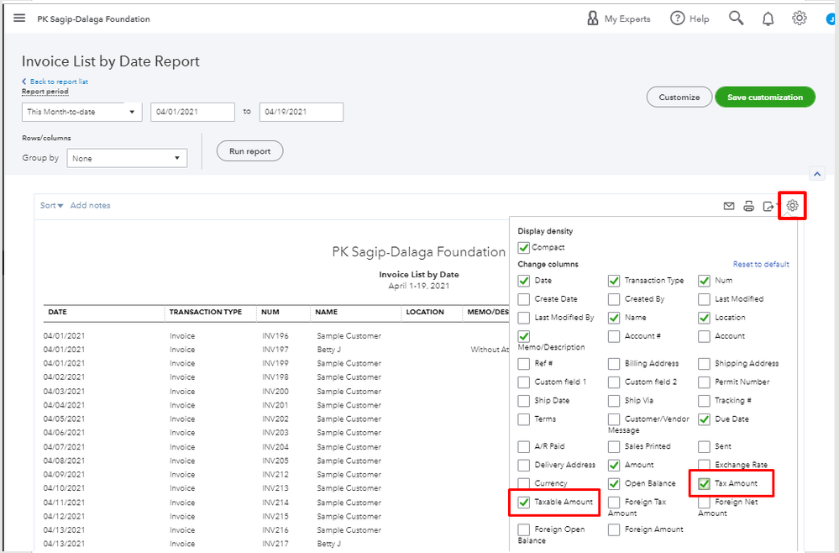Uncheck the Tax Amount column checkbox
The width and height of the screenshot is (839, 553).
705,483
